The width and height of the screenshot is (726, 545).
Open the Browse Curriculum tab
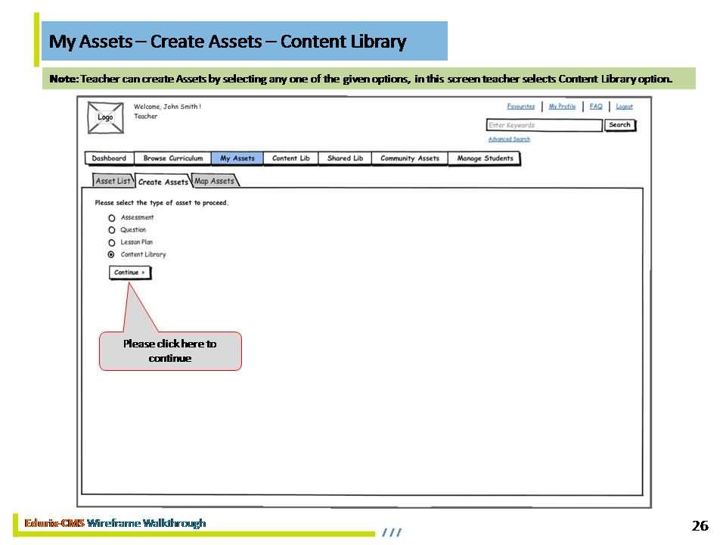173,158
